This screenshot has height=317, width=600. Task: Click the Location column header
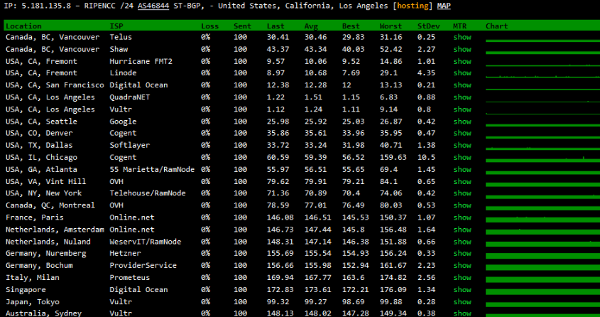23,26
